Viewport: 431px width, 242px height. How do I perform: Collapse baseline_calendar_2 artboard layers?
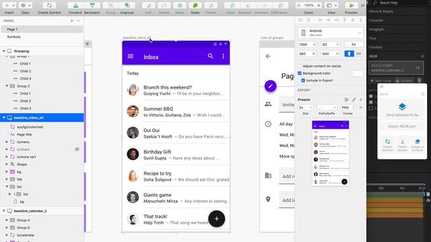pos(4,211)
